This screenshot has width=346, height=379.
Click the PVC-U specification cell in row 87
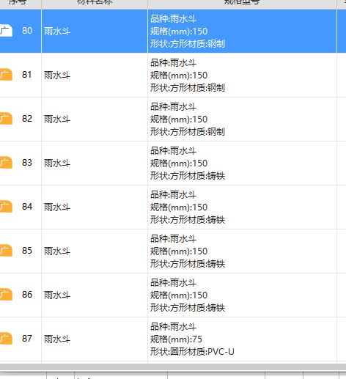tap(242, 339)
